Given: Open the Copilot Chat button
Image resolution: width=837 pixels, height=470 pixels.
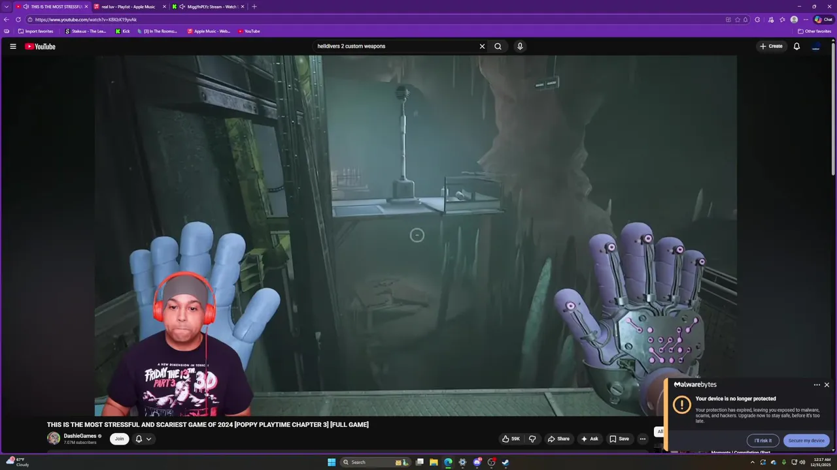Looking at the screenshot, I should [823, 20].
